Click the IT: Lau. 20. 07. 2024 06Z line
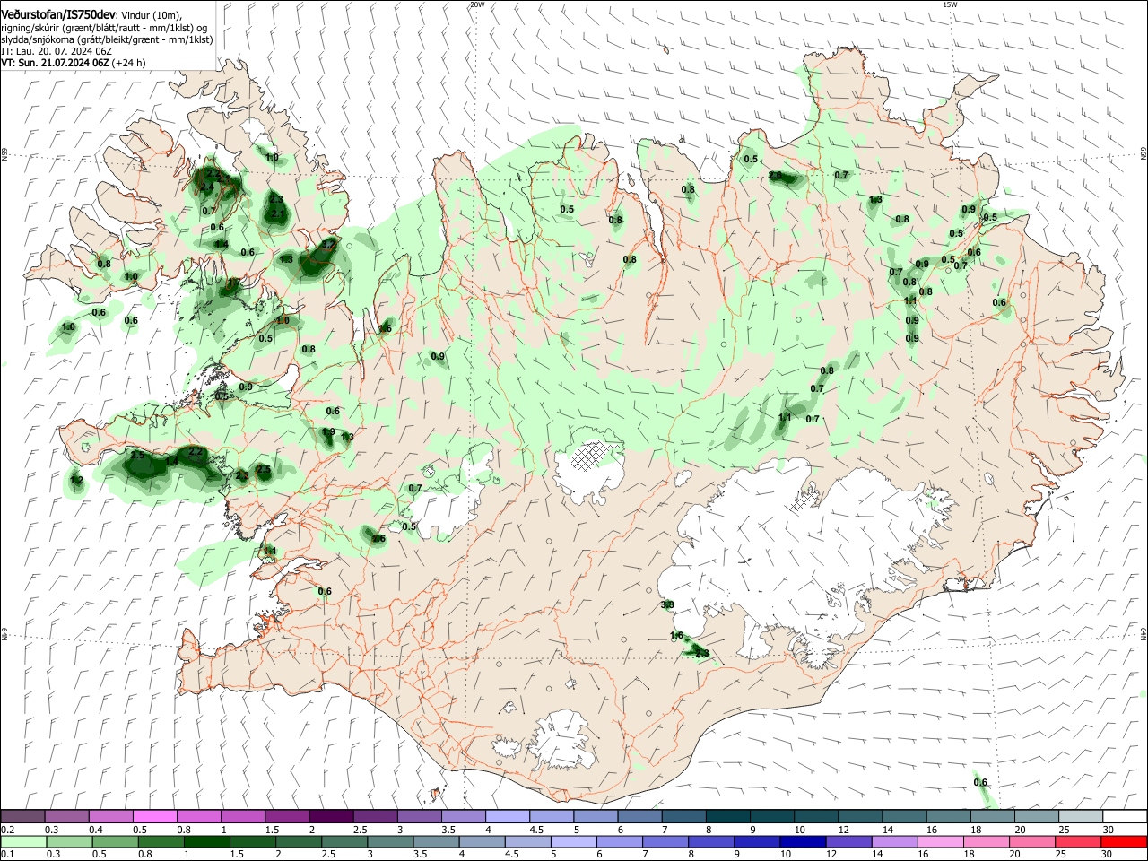The width and height of the screenshot is (1148, 861). coord(57,52)
